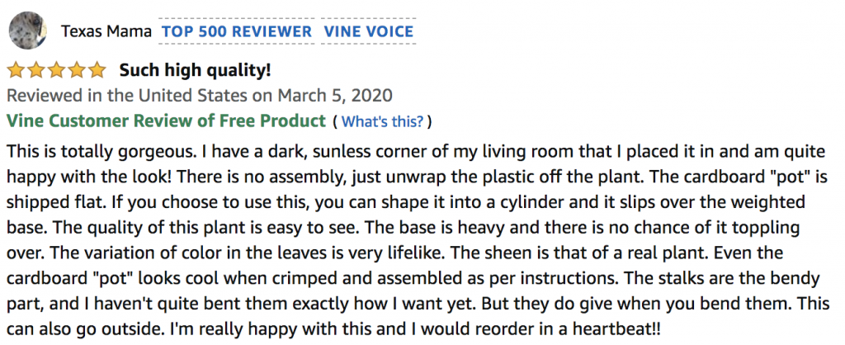Click United States in the reviewed-in line
This screenshot has width=845, height=345.
(x=192, y=96)
